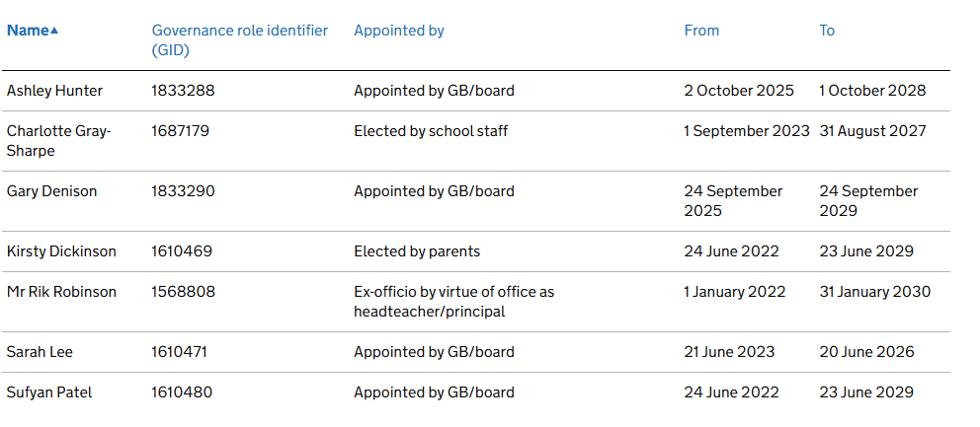Screen dimensions: 980x427
Task: Sort by Appointed by column header
Action: point(399,31)
